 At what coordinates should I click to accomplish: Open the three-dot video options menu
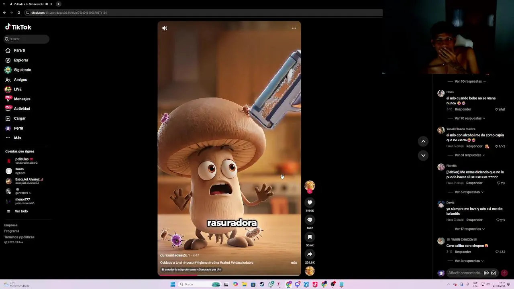(x=294, y=28)
